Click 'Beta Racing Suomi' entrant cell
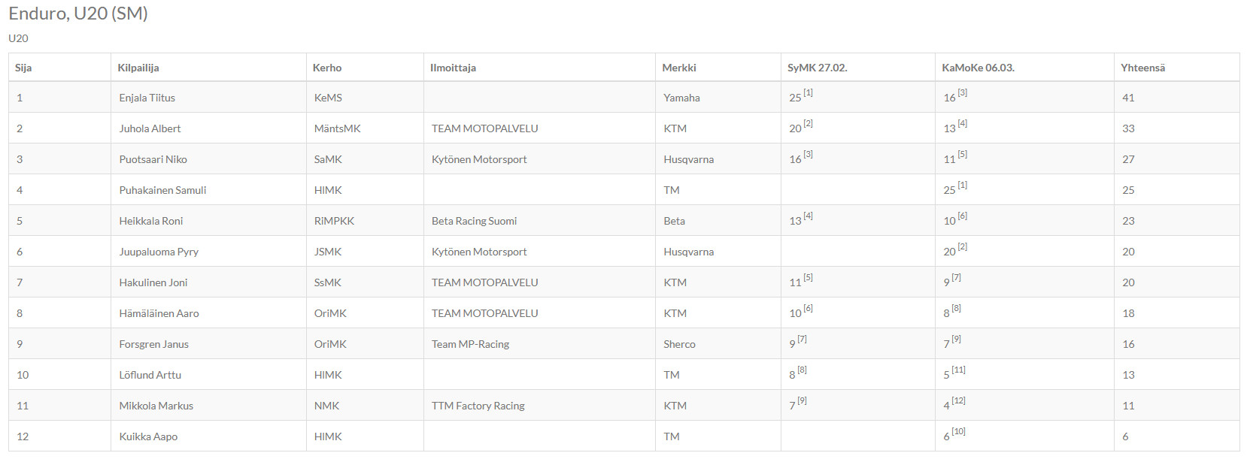This screenshot has width=1247, height=459. (x=474, y=221)
